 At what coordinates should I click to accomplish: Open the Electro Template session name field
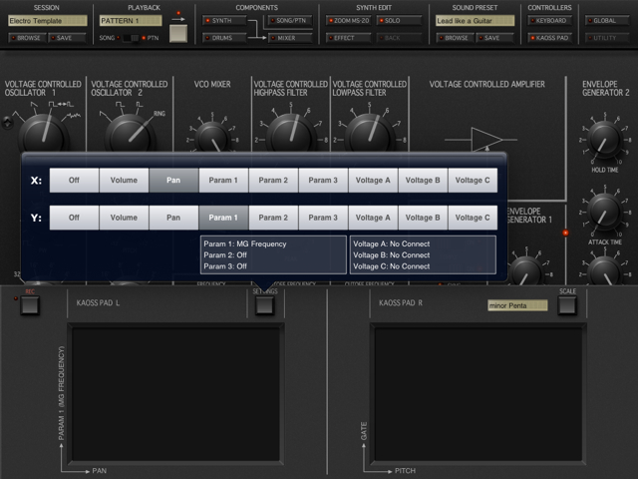coord(48,20)
